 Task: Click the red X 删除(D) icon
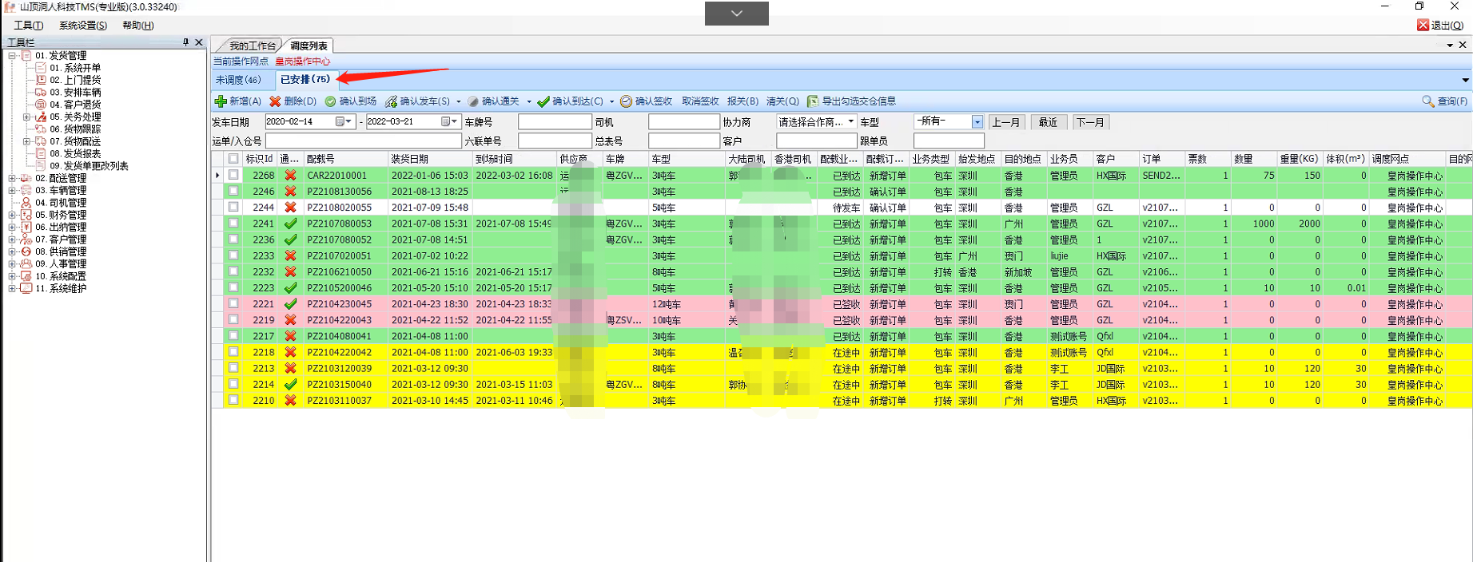pyautogui.click(x=275, y=101)
